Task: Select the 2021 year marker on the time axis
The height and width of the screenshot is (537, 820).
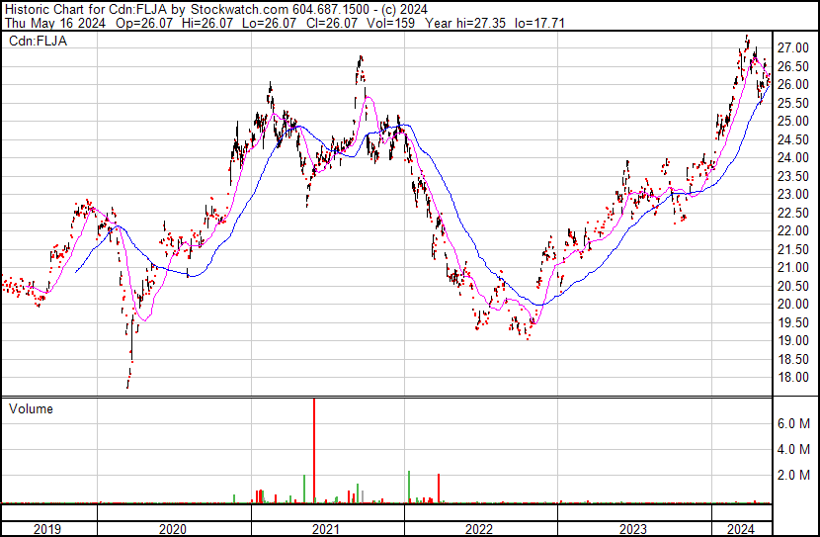Action: (x=327, y=529)
